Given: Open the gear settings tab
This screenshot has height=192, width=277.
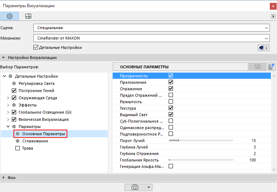Looking at the screenshot, I should tap(10, 16).
